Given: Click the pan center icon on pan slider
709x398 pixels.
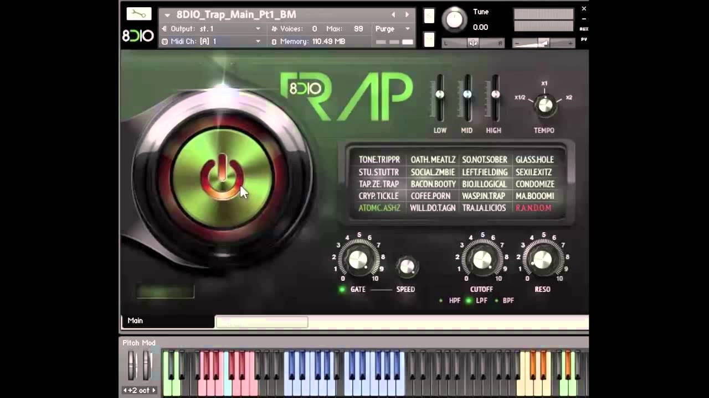Looking at the screenshot, I should coord(472,43).
